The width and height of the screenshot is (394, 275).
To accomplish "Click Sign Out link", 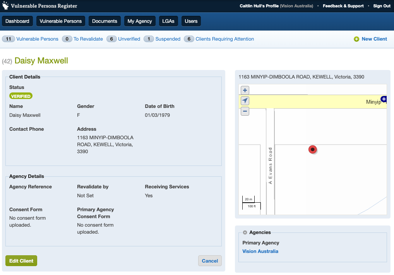I will (382, 6).
